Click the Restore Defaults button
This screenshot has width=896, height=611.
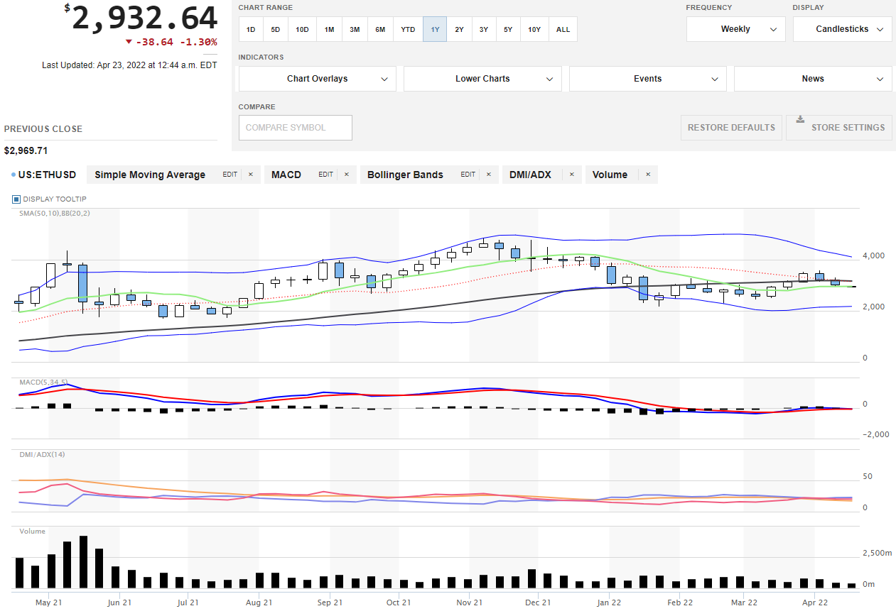pos(731,128)
